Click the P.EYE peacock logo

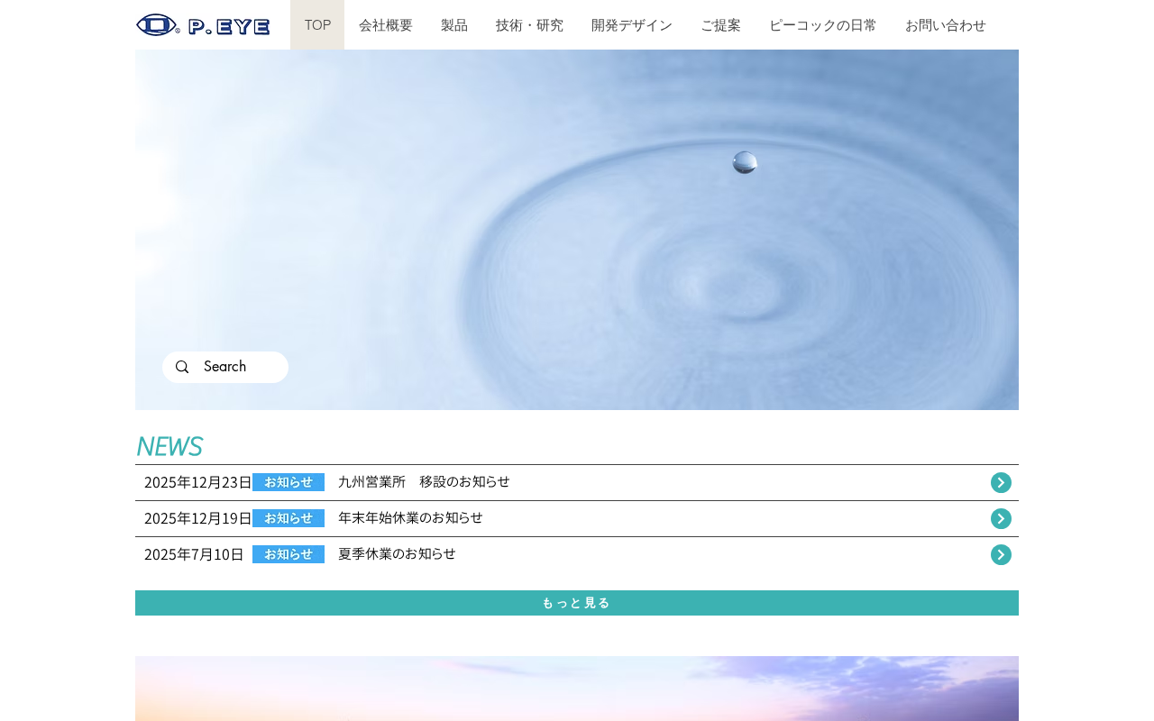(x=203, y=25)
